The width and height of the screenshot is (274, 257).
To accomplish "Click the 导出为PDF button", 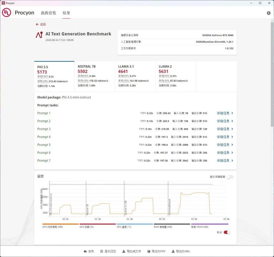I will point(156,251).
